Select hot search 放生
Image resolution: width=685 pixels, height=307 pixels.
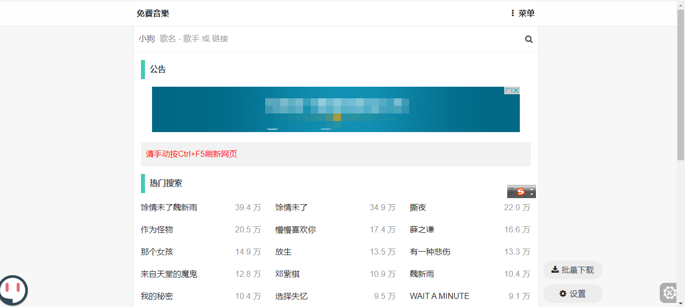coord(283,252)
